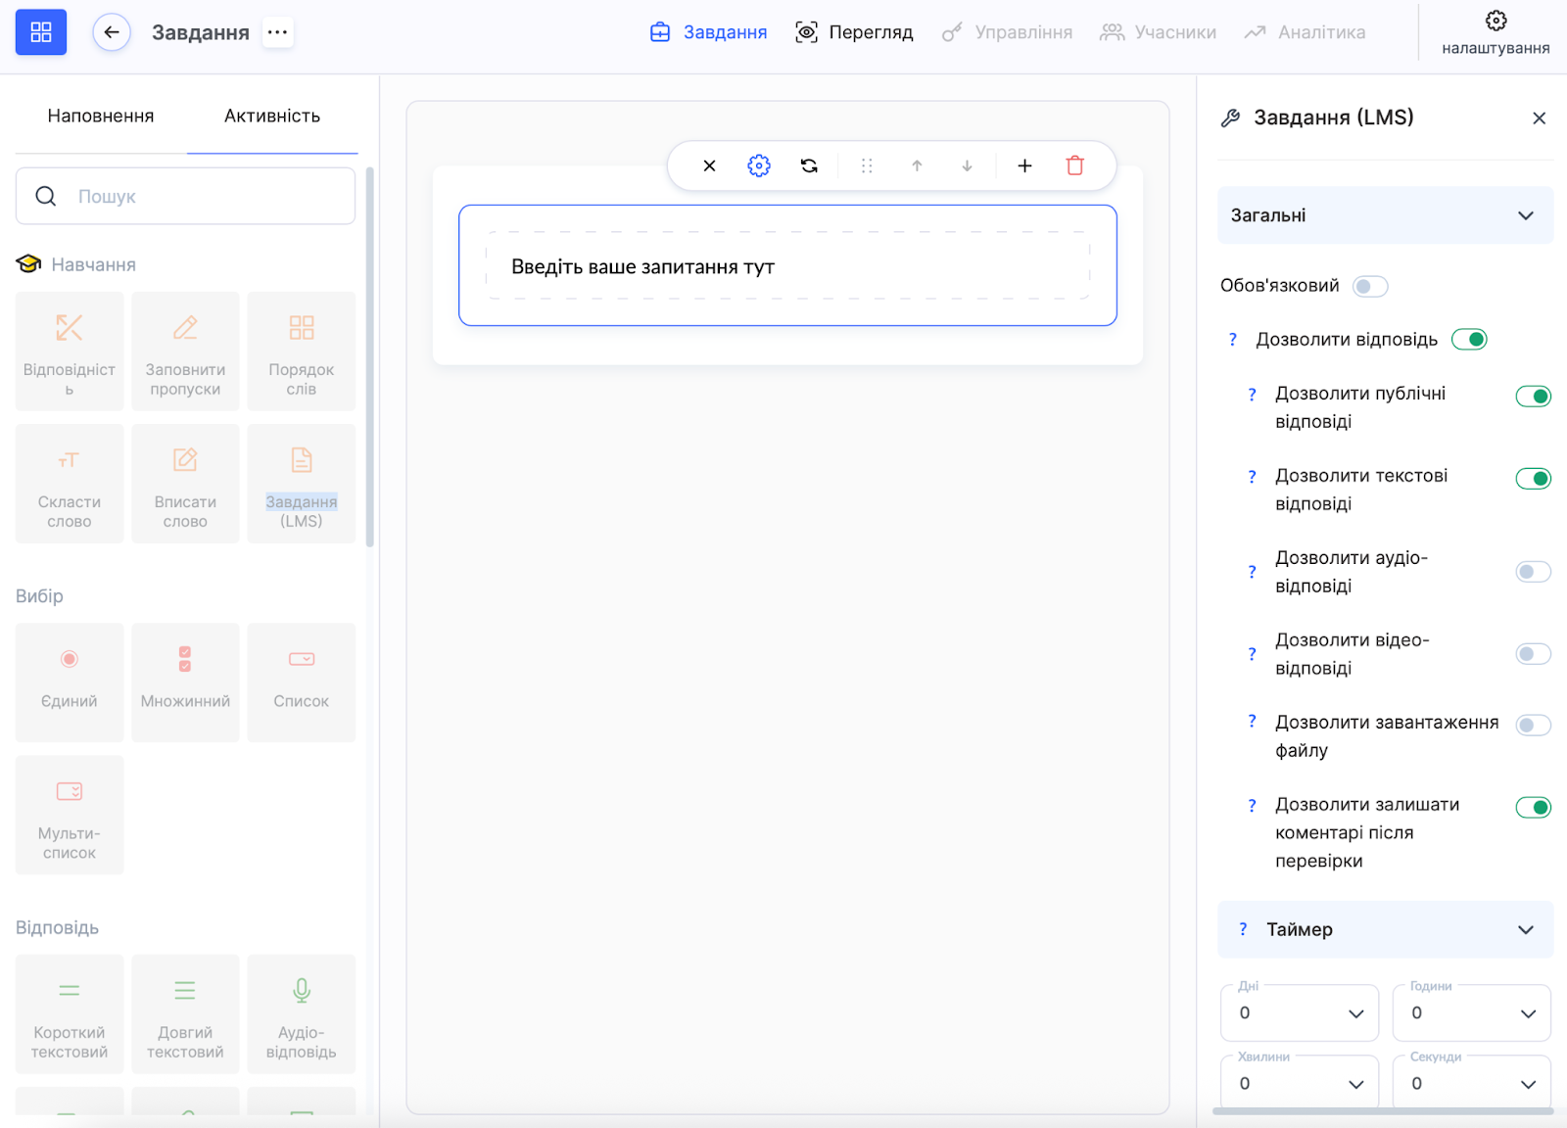The height and width of the screenshot is (1128, 1567).
Task: Open the Перегляд tab in top navigation
Action: (x=854, y=32)
